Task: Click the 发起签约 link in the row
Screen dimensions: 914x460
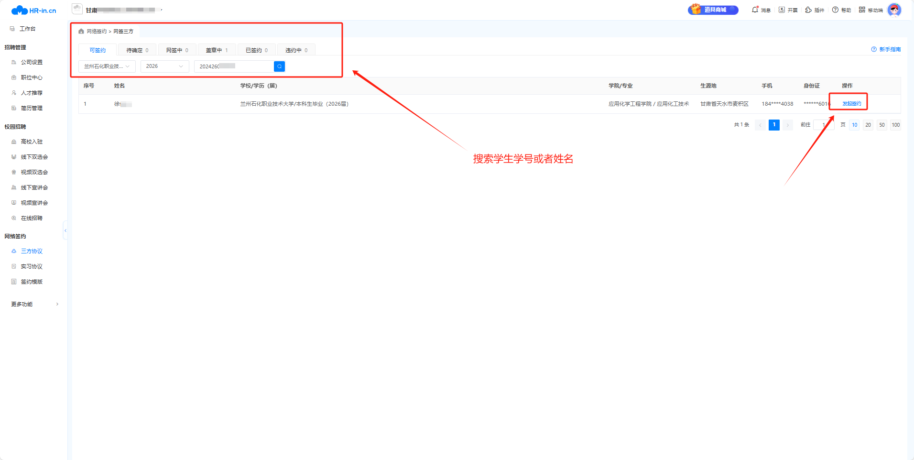Action: 851,104
